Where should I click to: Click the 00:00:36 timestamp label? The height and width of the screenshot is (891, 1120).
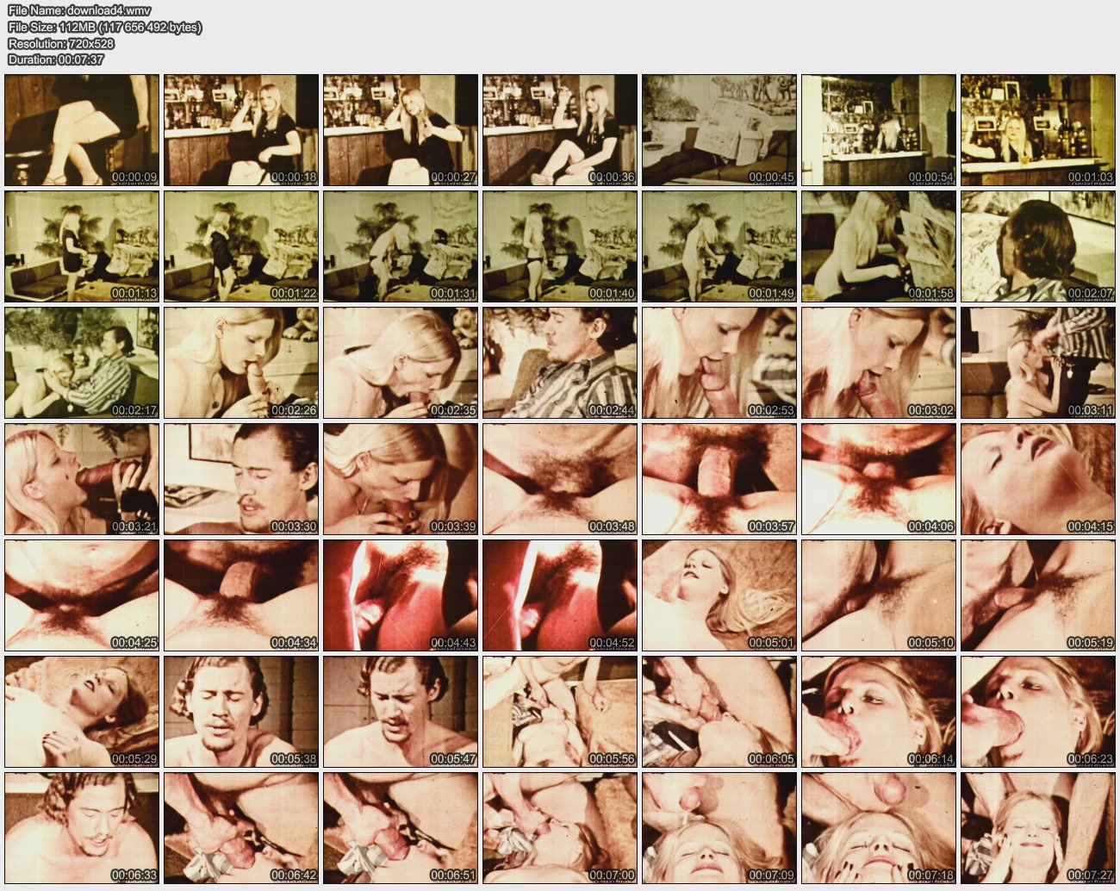[612, 178]
